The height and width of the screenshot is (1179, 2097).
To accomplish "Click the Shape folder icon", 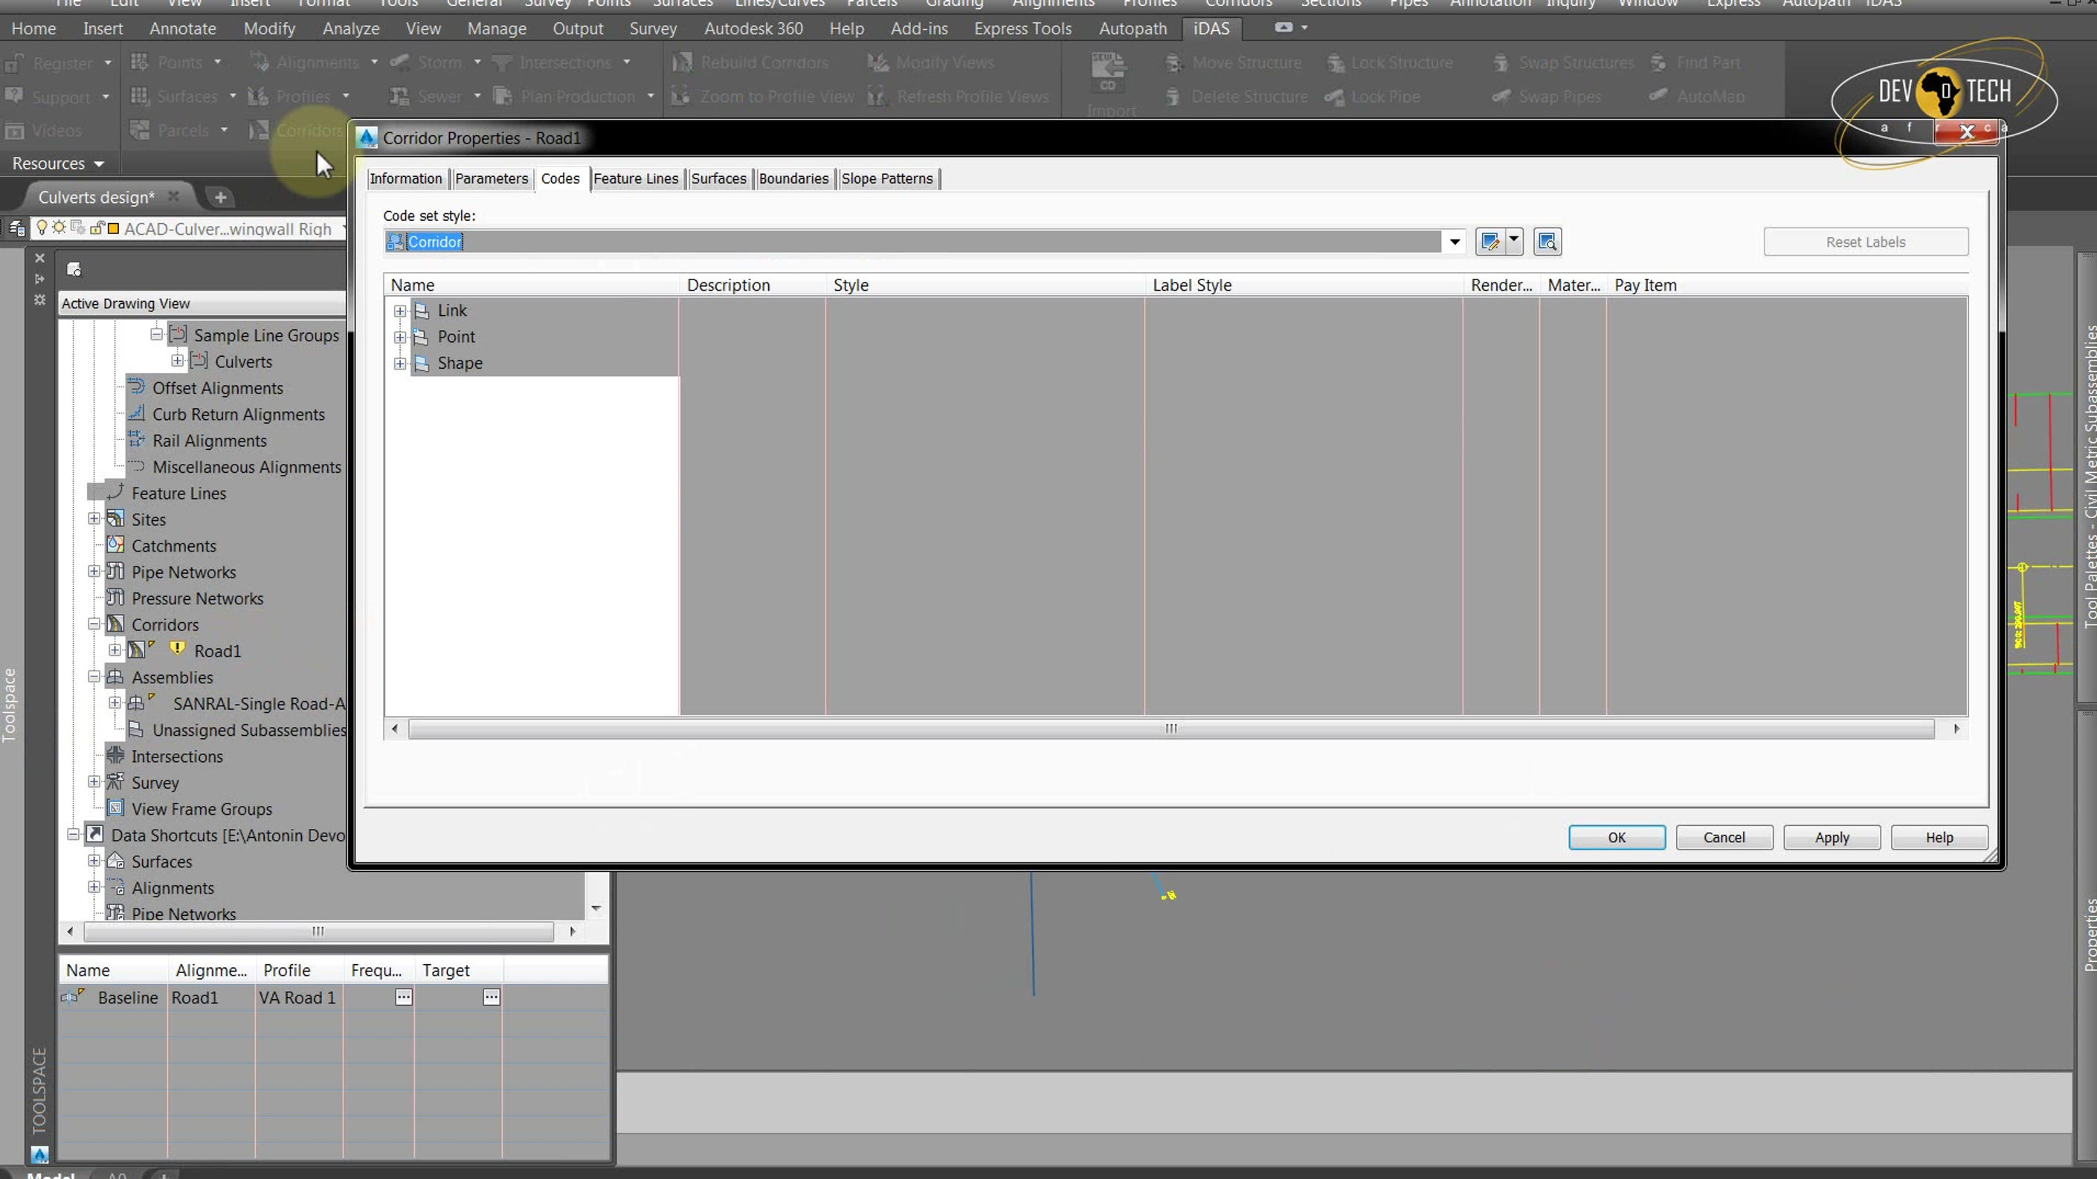I will coord(422,363).
